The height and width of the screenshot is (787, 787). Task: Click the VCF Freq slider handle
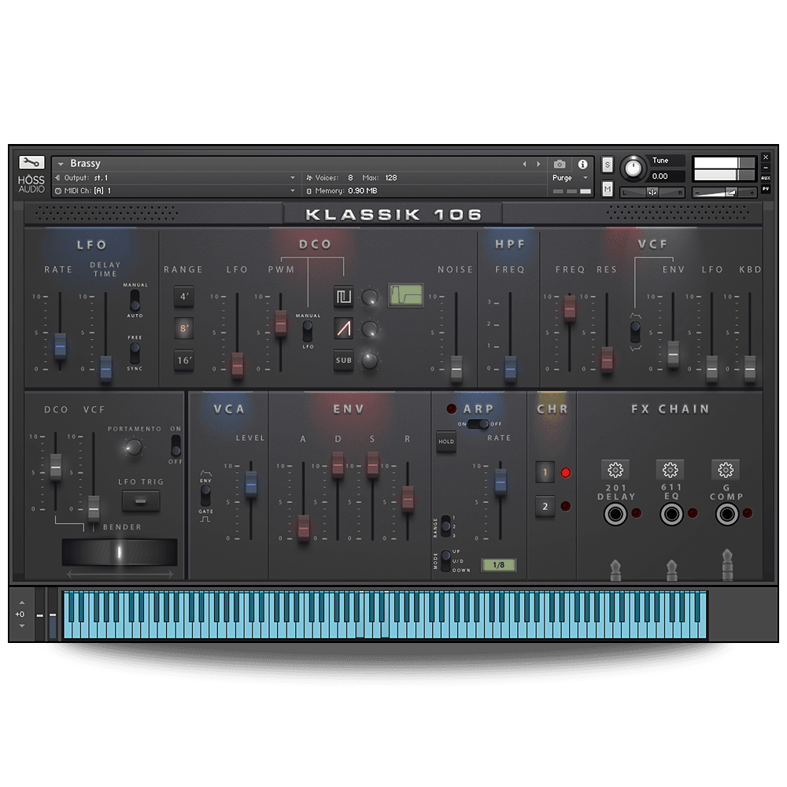click(570, 308)
